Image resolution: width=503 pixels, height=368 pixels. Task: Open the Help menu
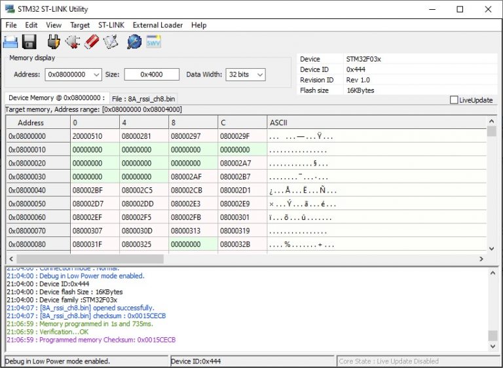click(198, 25)
